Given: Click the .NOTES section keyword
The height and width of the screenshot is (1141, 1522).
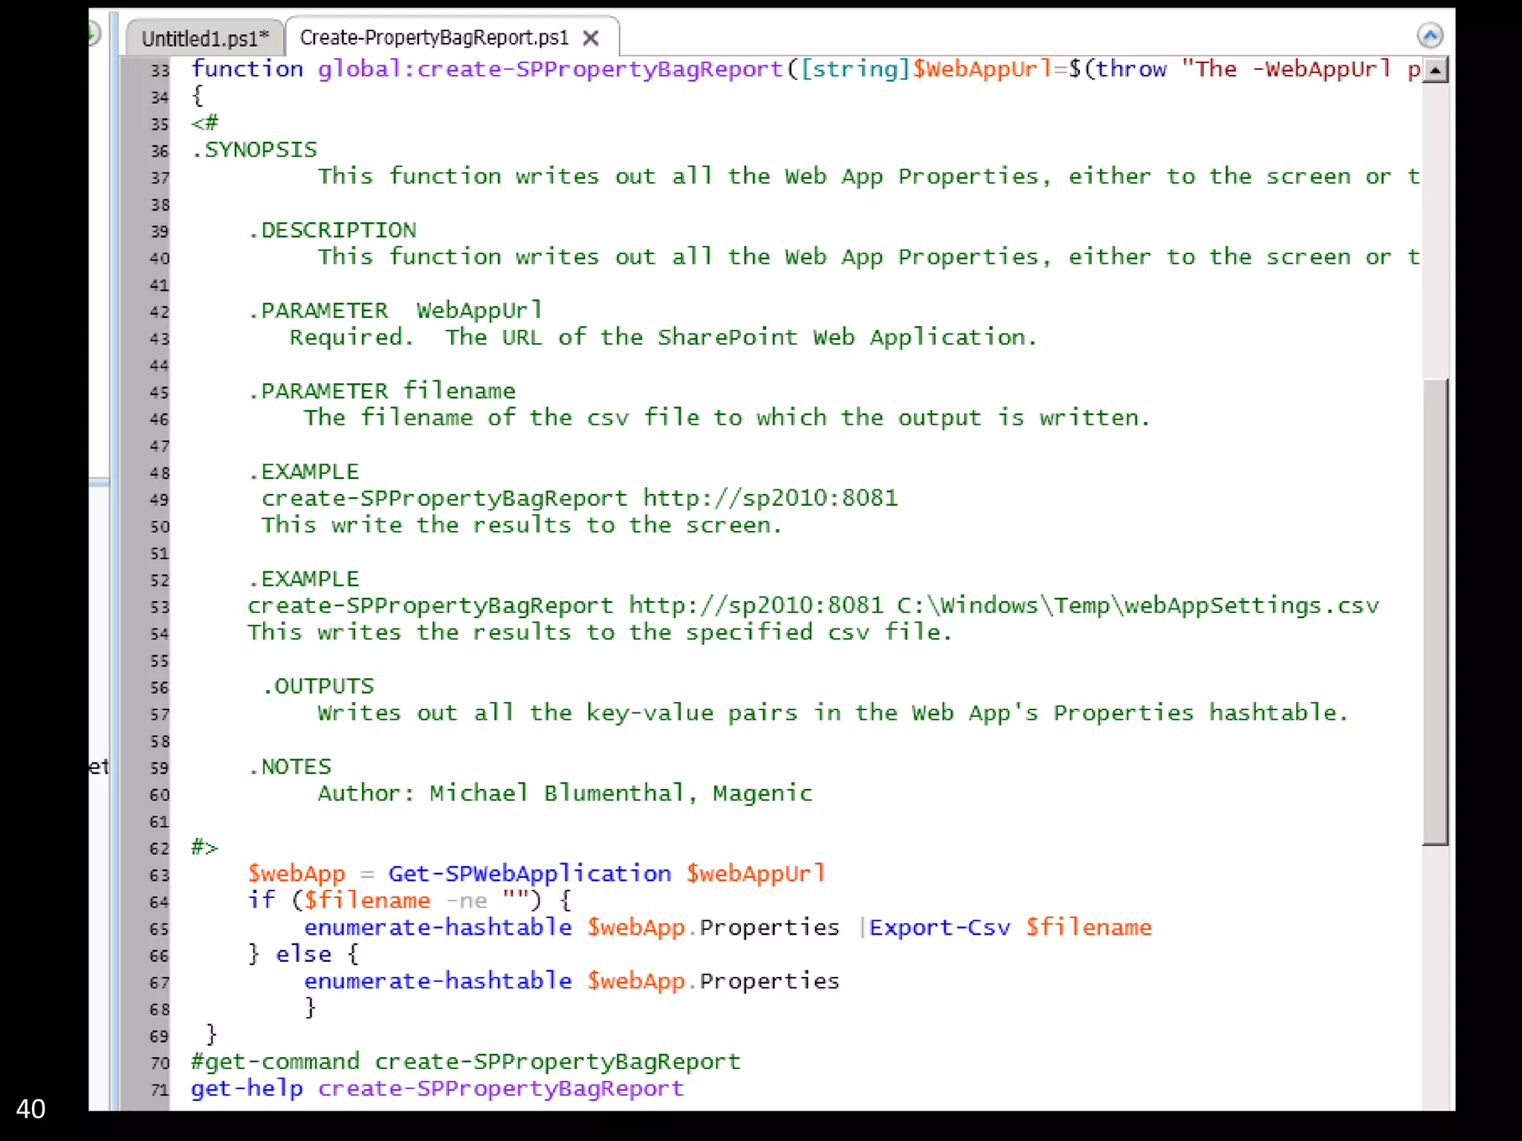Looking at the screenshot, I should point(290,767).
